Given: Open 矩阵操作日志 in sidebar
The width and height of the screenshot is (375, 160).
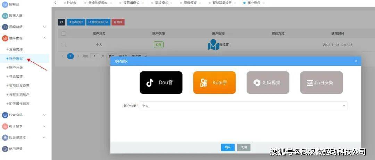Looking at the screenshot, I should (19, 104).
